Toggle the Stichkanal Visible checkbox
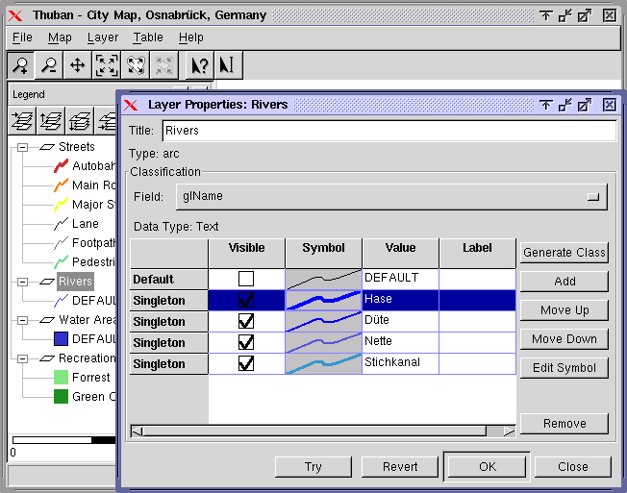 pos(246,363)
